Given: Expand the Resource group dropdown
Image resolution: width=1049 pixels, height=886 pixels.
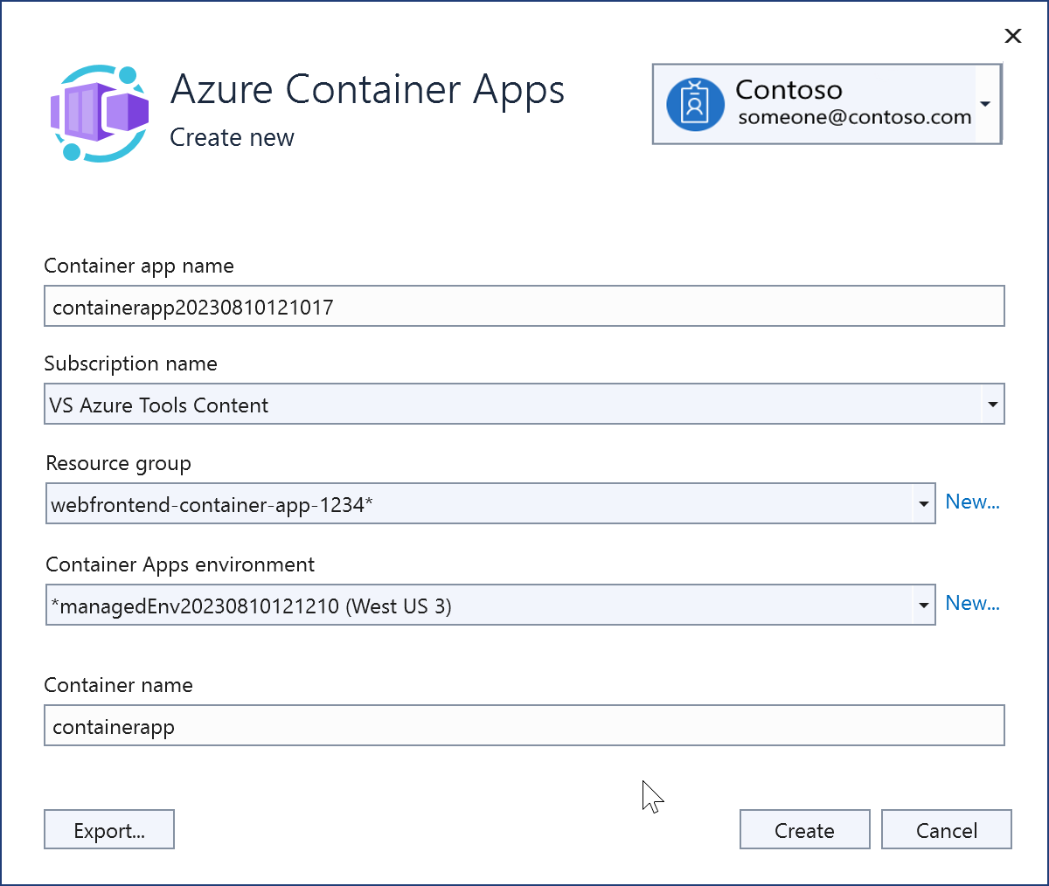Looking at the screenshot, I should (924, 503).
